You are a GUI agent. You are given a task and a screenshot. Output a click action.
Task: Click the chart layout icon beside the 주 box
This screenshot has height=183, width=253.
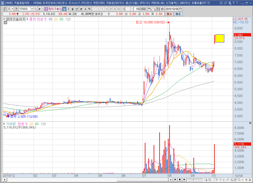[5, 9]
